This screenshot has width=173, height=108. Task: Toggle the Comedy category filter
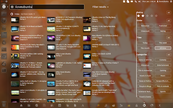pyautogui.click(x=163, y=60)
